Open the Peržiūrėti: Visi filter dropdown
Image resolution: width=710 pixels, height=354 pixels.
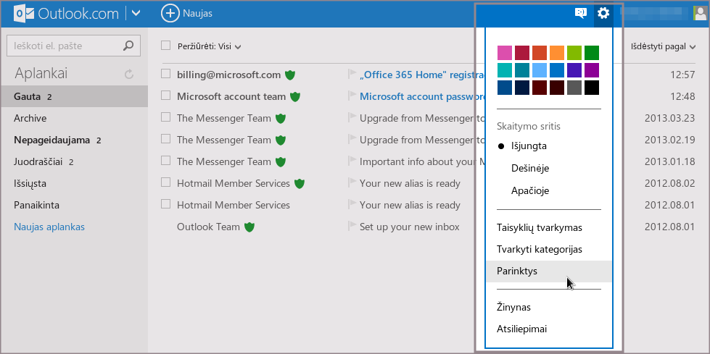click(210, 46)
